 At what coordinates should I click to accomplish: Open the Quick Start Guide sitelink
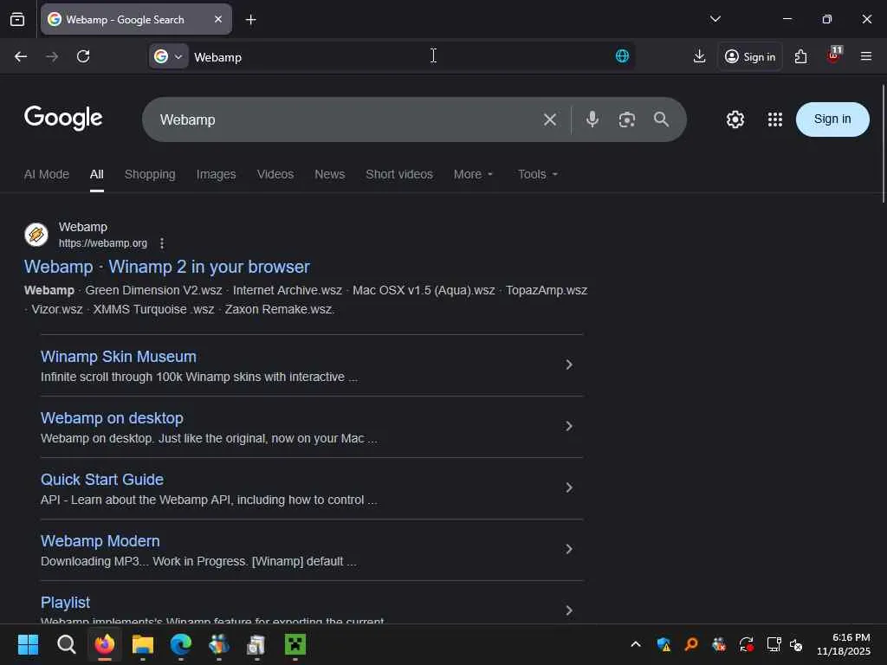pos(102,480)
